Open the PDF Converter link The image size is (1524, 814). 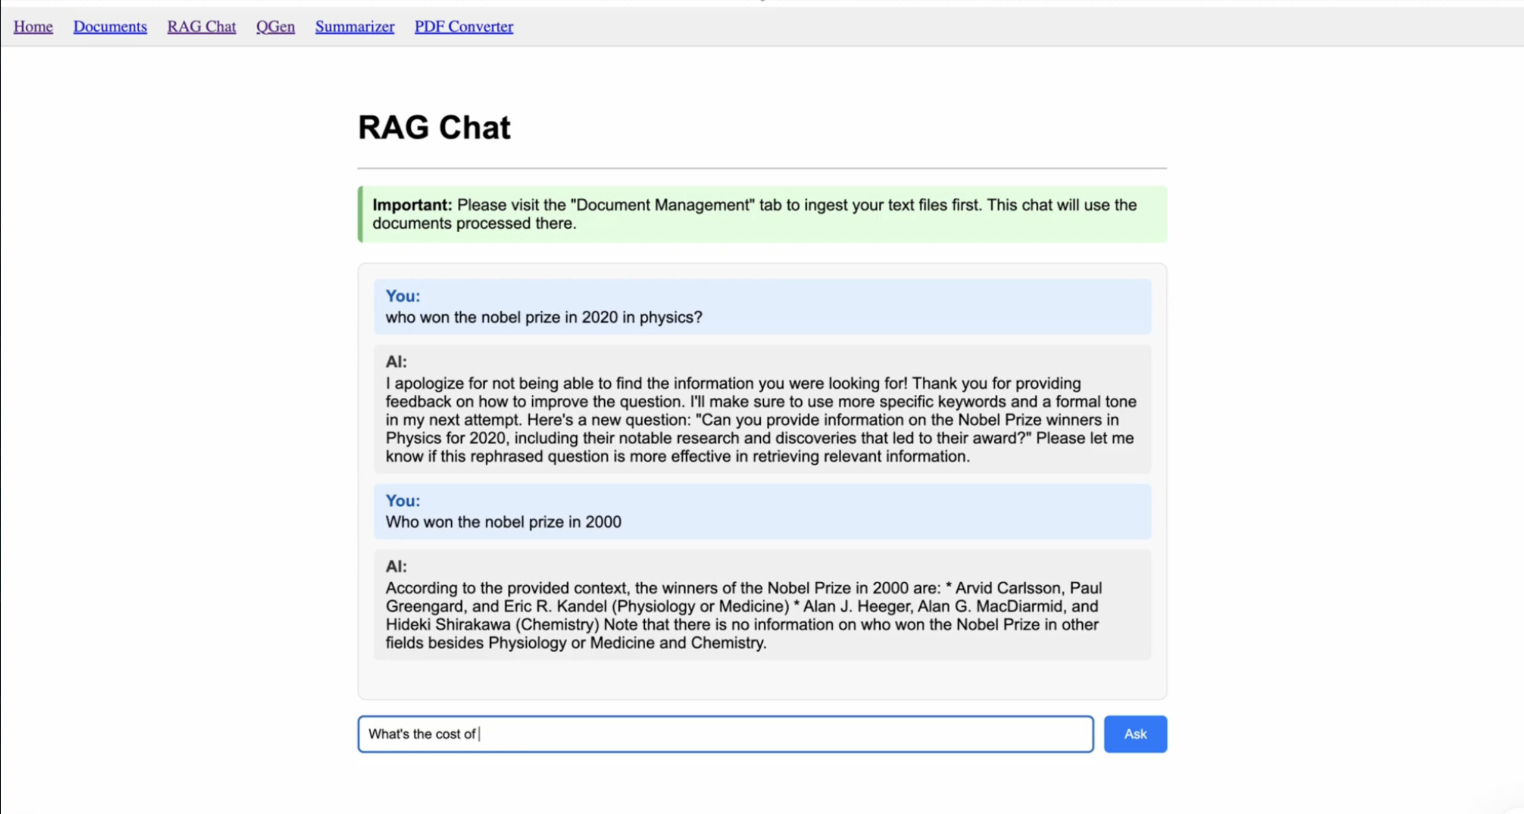point(464,27)
